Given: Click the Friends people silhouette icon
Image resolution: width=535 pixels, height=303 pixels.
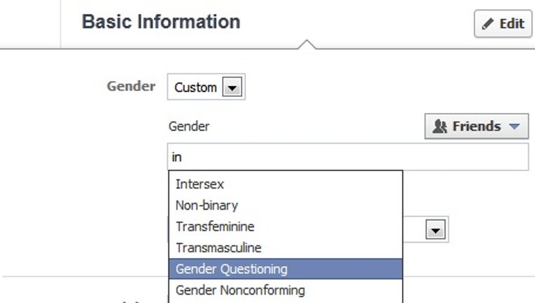Looking at the screenshot, I should [x=440, y=126].
